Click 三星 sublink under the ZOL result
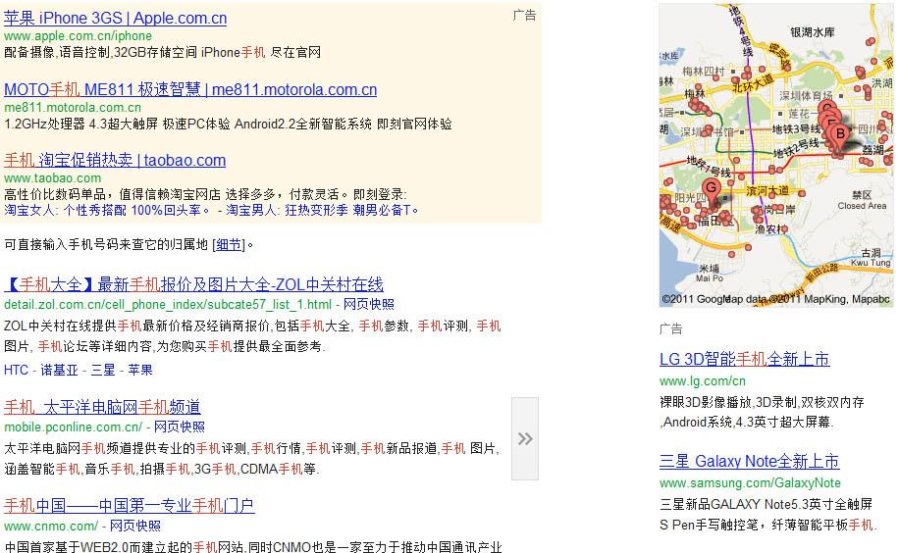This screenshot has height=553, width=899. point(103,370)
